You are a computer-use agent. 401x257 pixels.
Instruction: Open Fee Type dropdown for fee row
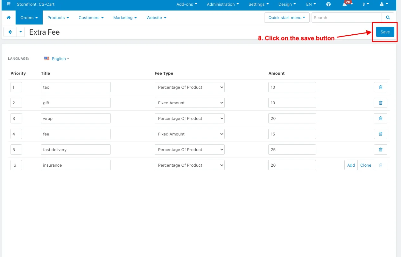coord(190,134)
